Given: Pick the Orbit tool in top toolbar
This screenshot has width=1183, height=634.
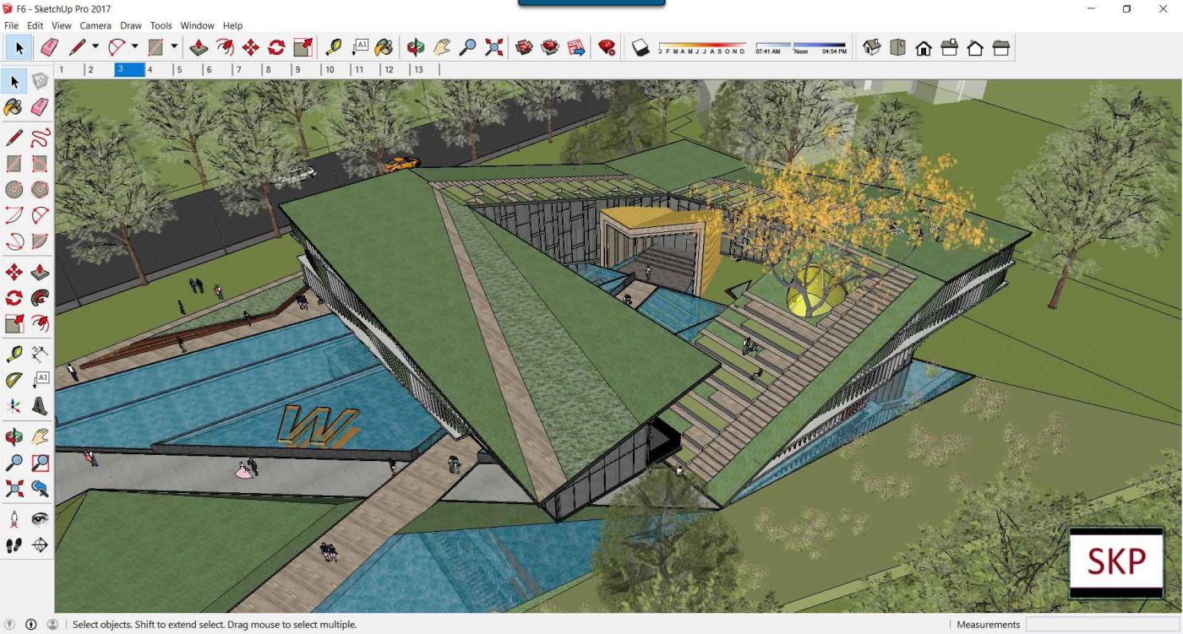Looking at the screenshot, I should click(x=415, y=47).
